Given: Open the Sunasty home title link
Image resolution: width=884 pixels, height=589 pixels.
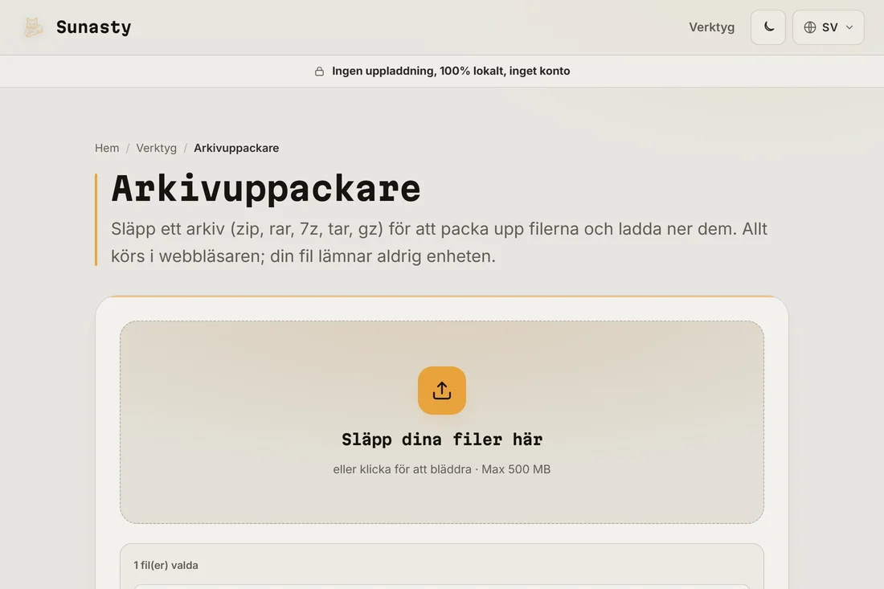Looking at the screenshot, I should click(x=93, y=27).
